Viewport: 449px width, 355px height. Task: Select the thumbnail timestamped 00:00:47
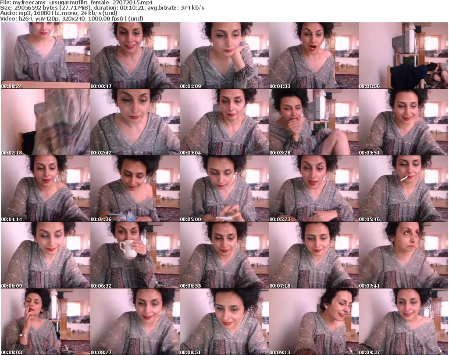click(x=135, y=56)
